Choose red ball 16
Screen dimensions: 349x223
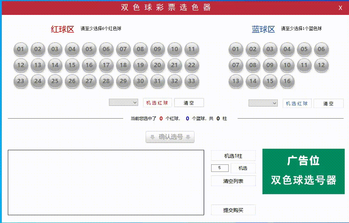89,65
